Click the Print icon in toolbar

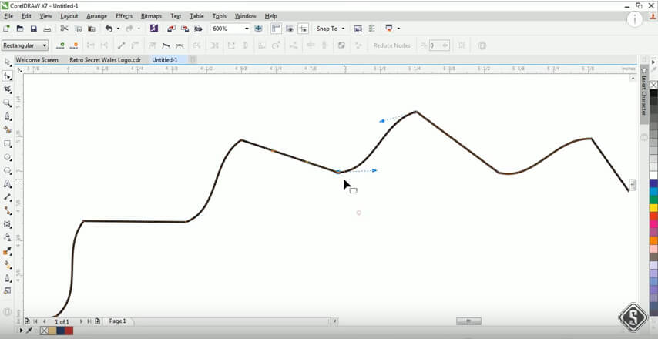click(47, 29)
